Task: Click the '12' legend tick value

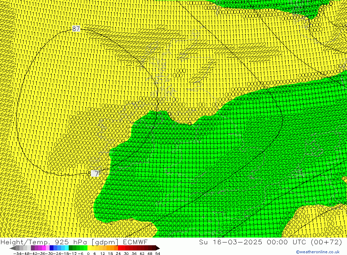Action: coord(102,254)
